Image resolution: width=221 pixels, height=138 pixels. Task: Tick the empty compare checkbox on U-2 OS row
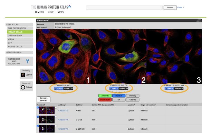56,117
